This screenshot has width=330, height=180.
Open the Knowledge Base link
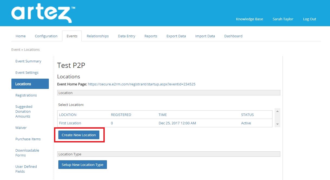click(249, 19)
